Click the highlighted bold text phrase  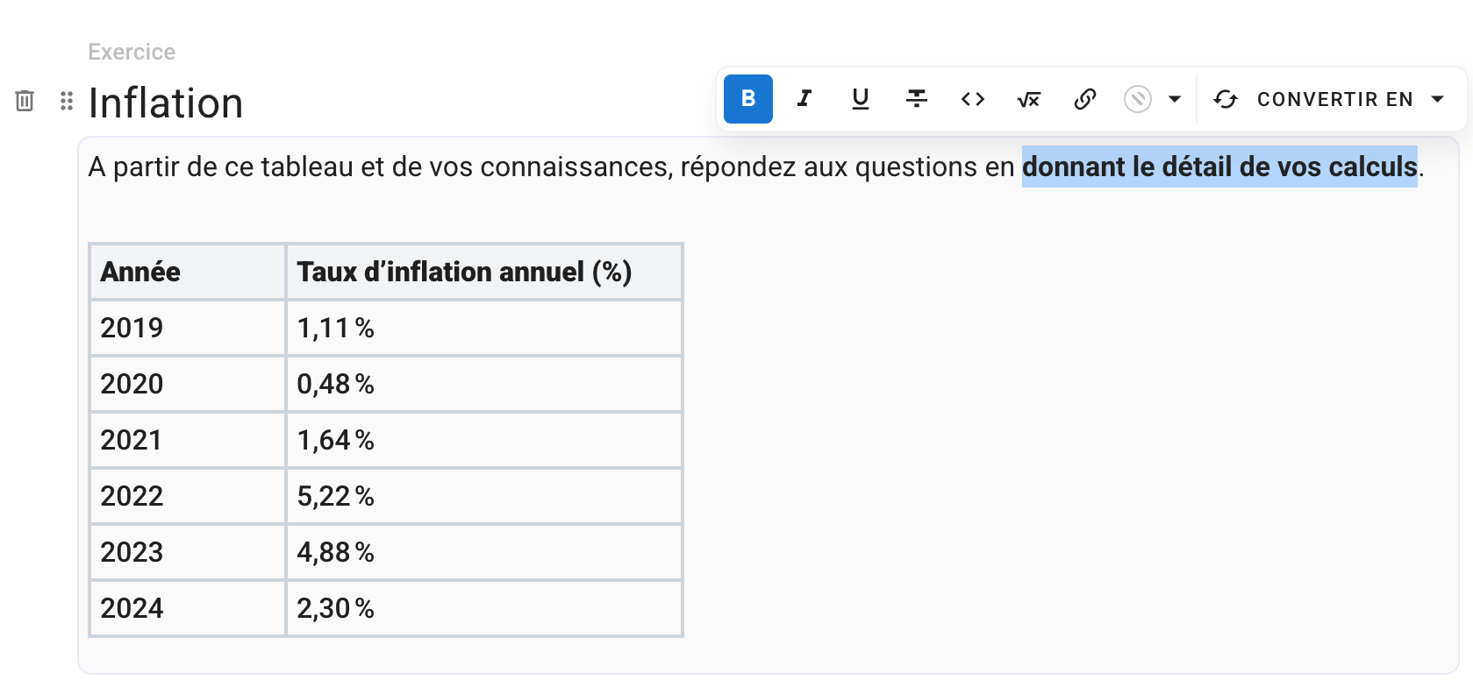[x=1219, y=166]
